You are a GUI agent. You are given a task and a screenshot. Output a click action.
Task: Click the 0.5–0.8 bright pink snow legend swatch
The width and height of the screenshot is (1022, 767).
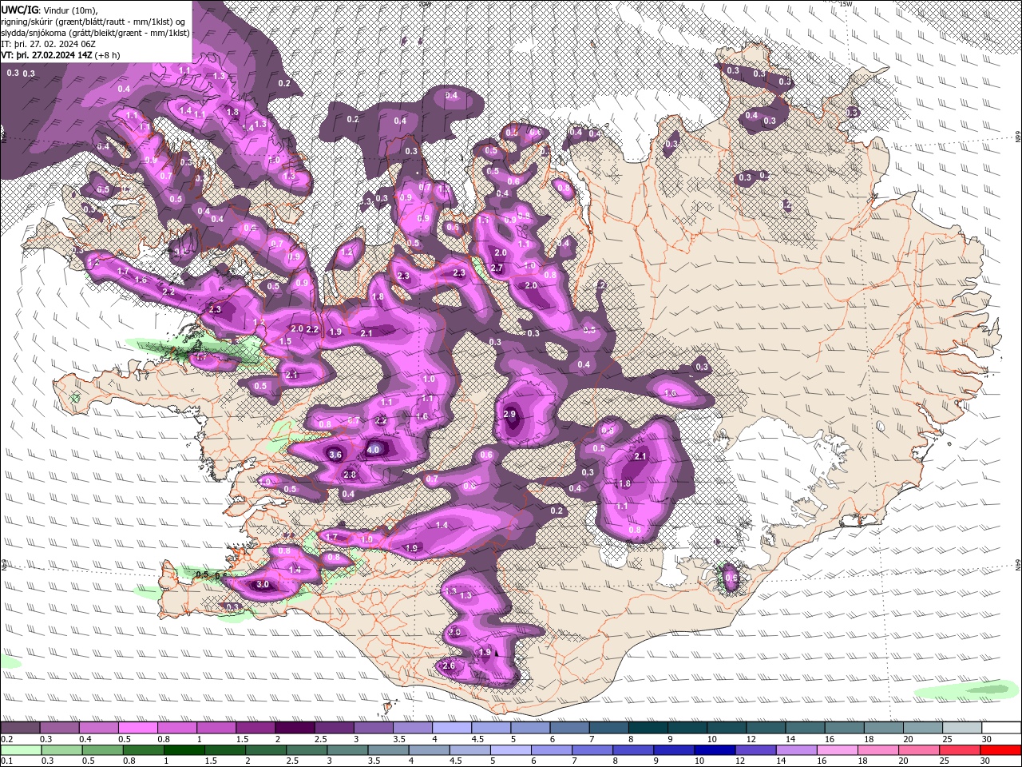[x=137, y=728]
